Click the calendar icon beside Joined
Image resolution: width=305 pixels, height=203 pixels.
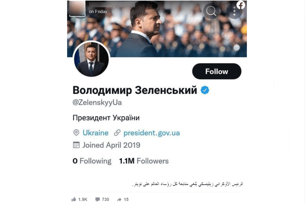coord(76,145)
